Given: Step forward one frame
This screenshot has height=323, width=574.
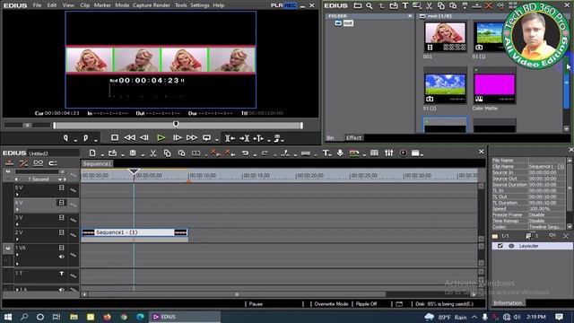Looking at the screenshot, I should (x=178, y=138).
